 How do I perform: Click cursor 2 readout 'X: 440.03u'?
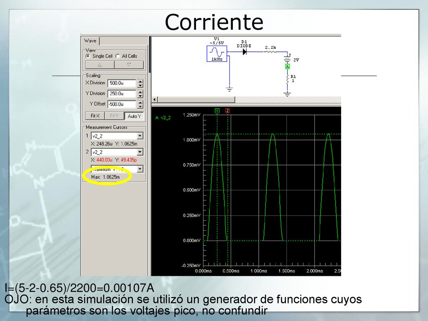101,160
